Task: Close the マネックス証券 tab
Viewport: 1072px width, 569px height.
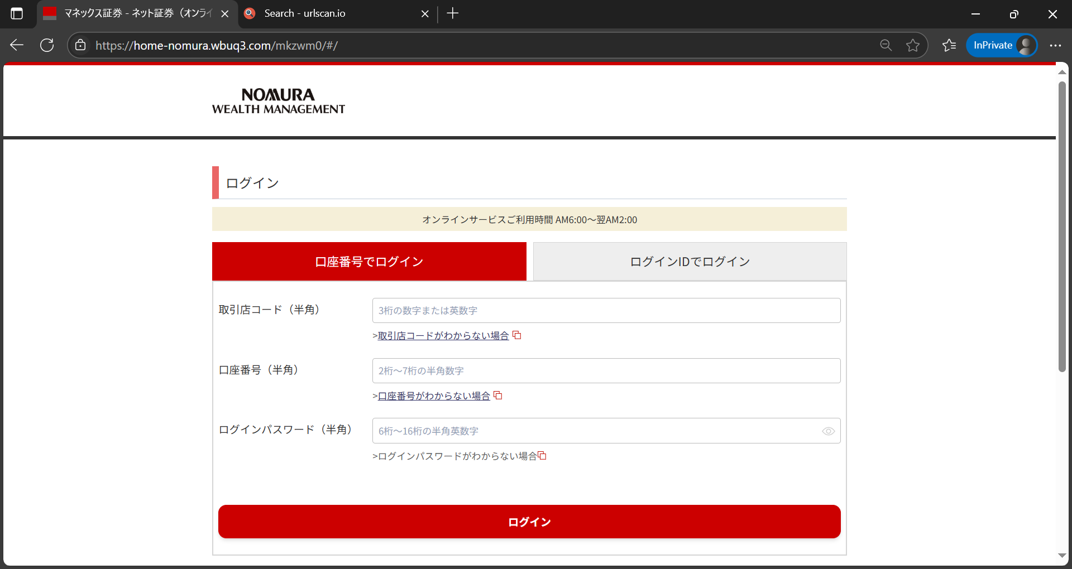Action: click(x=225, y=14)
